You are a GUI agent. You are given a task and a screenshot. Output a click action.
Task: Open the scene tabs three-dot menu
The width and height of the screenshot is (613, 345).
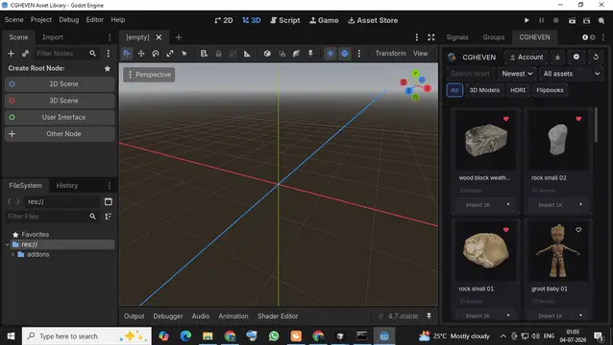417,37
